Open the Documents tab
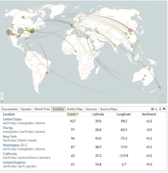 pos(10,109)
